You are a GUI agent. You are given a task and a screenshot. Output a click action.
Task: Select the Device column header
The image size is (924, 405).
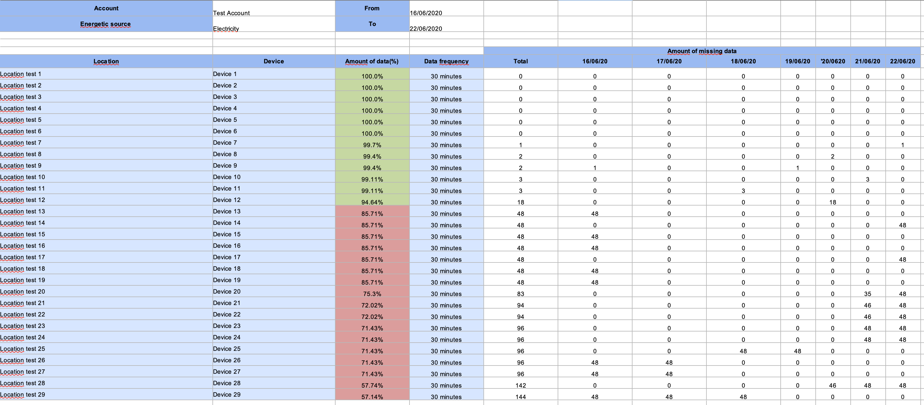pos(274,61)
